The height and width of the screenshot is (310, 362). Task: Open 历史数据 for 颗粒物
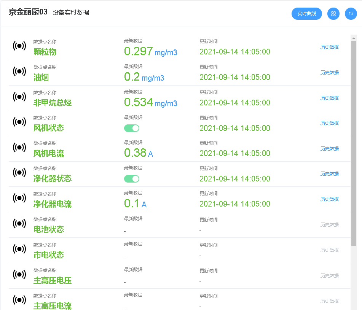(329, 47)
